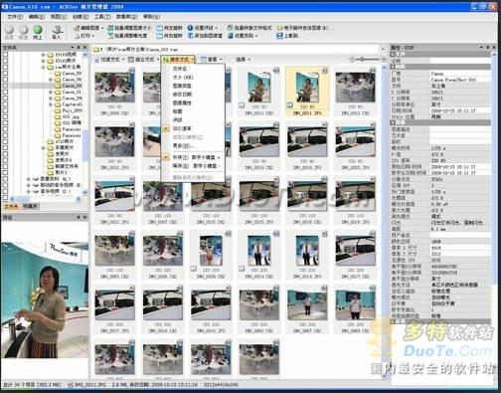Viewport: 501px width, 393px height.
Task: Pin the 文件夹 folders panel
Action: click(x=79, y=48)
